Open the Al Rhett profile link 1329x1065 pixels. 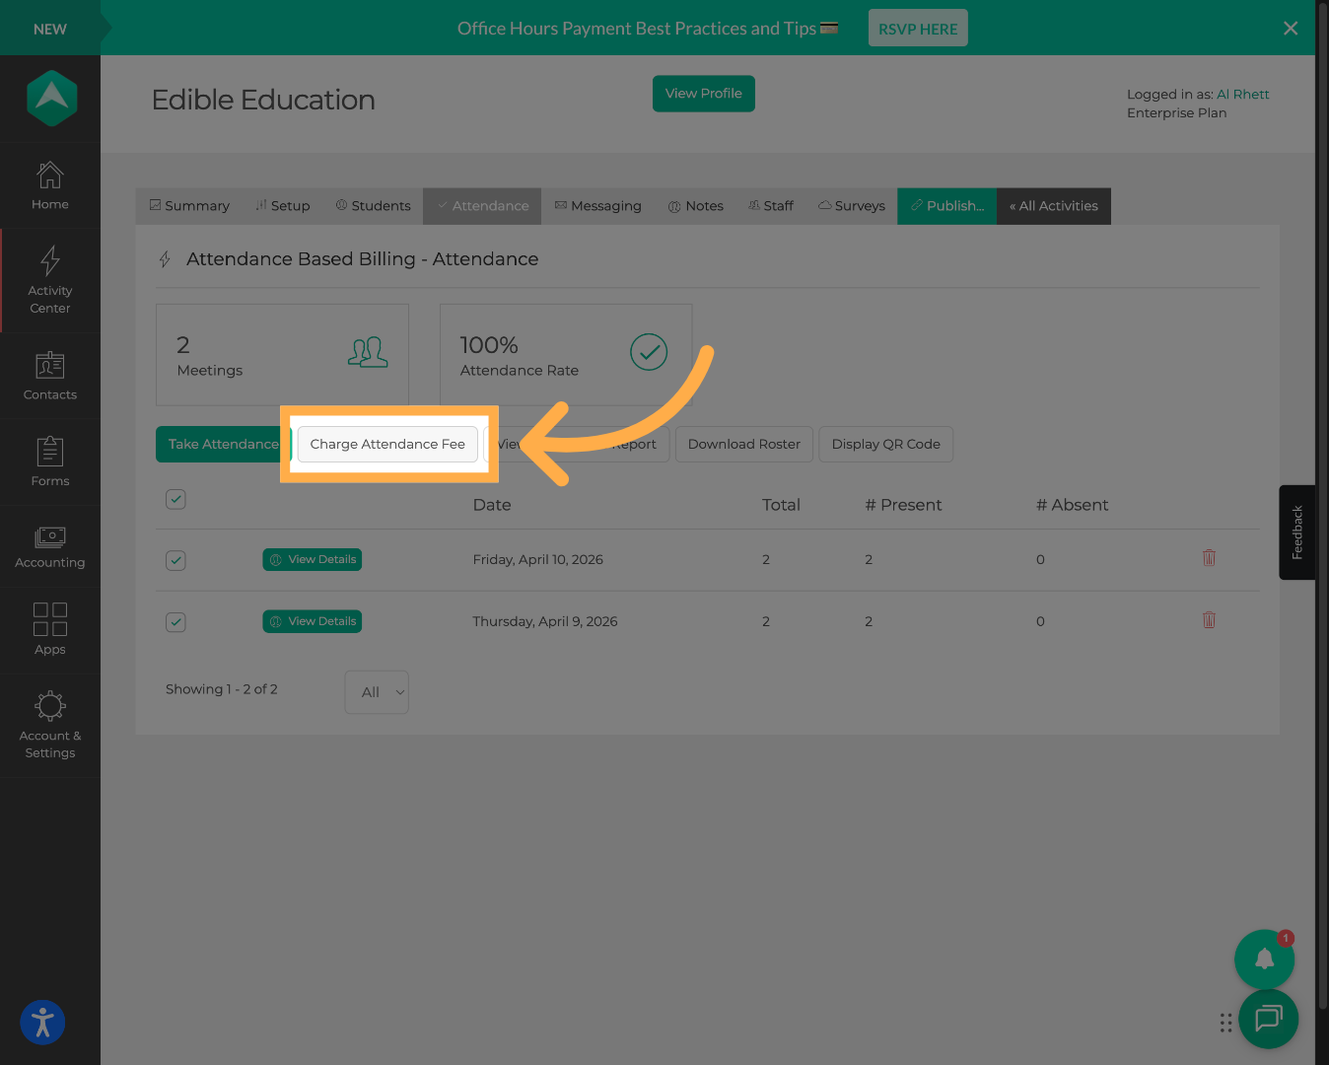1243,94
